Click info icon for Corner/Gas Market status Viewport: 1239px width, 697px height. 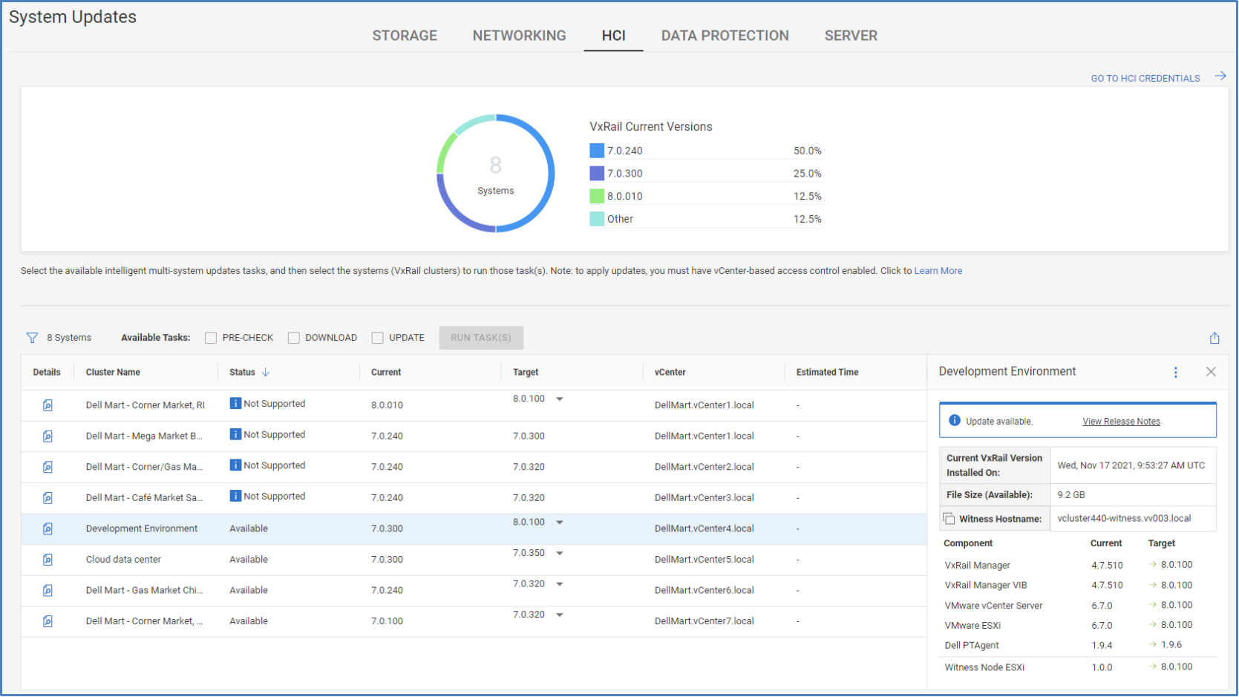click(x=235, y=465)
